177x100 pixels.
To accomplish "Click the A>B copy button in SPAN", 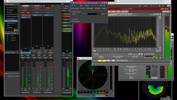I will click(x=113, y=12).
